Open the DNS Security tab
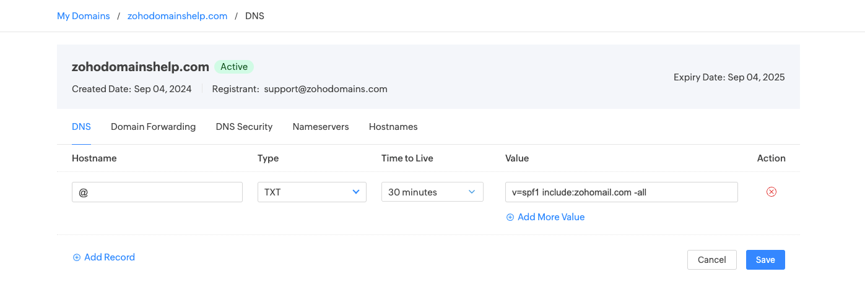This screenshot has height=300, width=865. point(244,127)
